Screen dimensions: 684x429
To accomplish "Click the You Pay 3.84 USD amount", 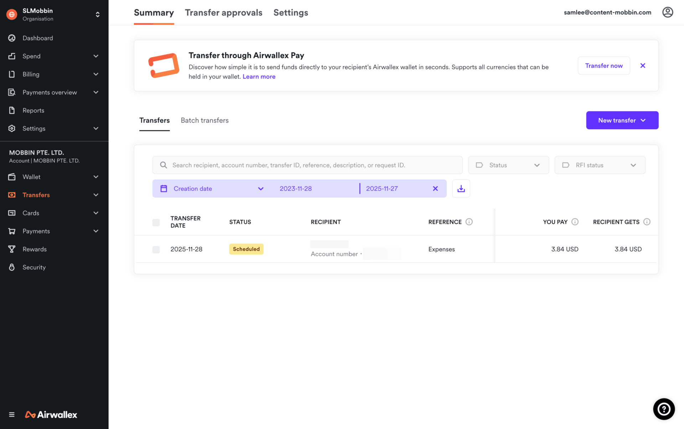I will (565, 249).
